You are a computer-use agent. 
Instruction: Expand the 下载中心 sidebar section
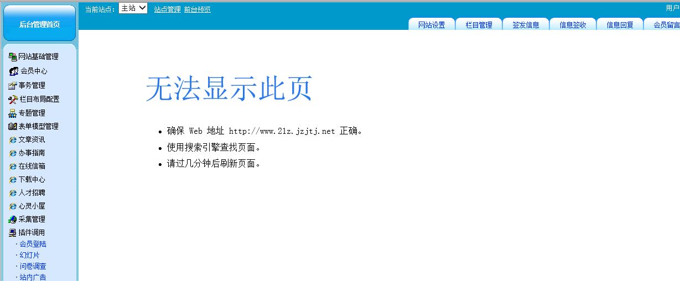click(x=32, y=179)
